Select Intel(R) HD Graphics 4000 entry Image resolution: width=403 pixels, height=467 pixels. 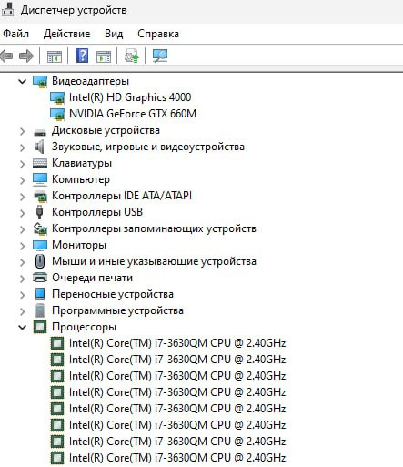tap(130, 97)
